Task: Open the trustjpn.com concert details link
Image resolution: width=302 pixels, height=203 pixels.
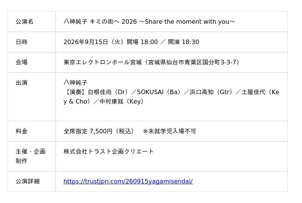Action: tap(128, 181)
